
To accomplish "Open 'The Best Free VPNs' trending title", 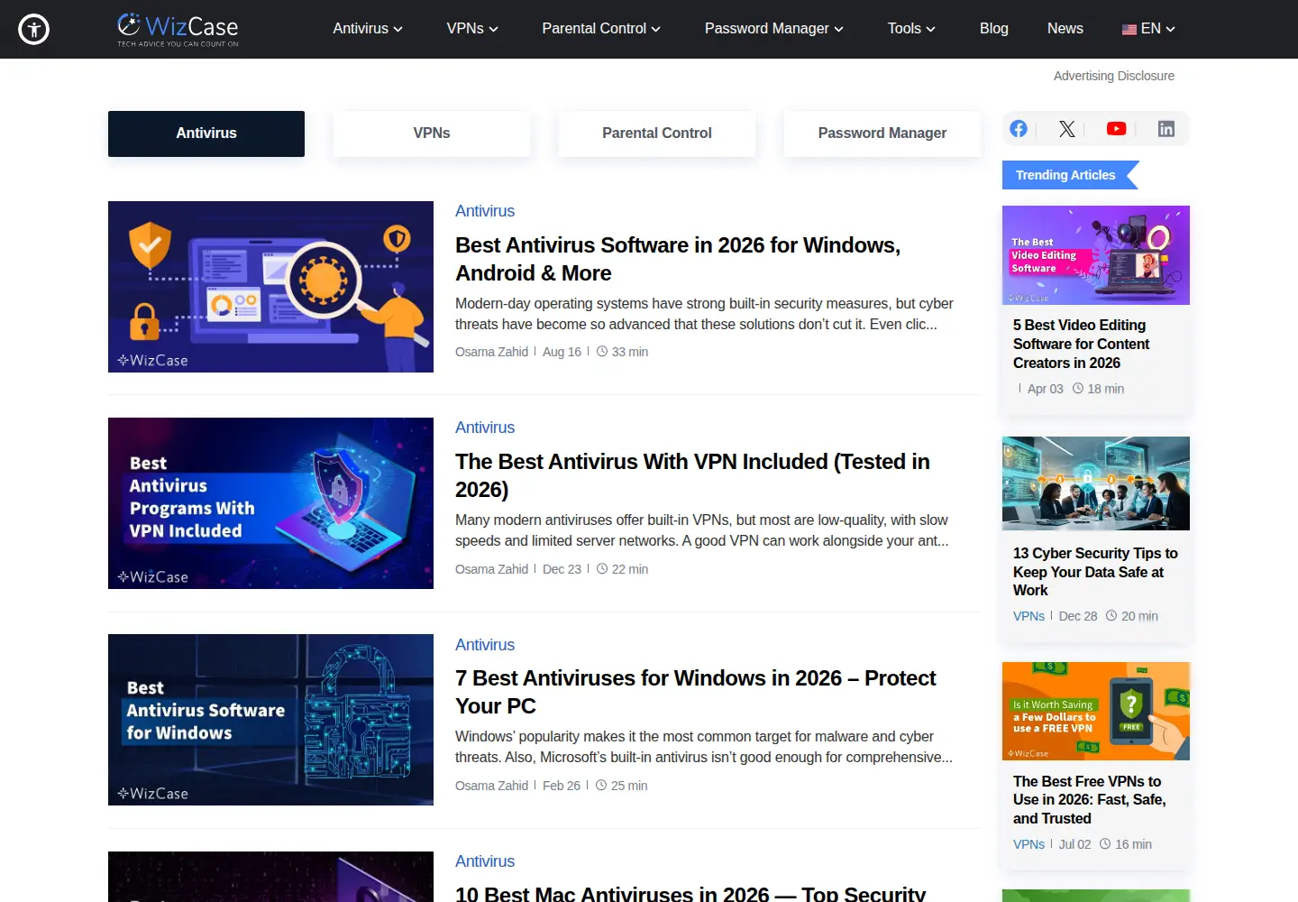I will point(1089,800).
